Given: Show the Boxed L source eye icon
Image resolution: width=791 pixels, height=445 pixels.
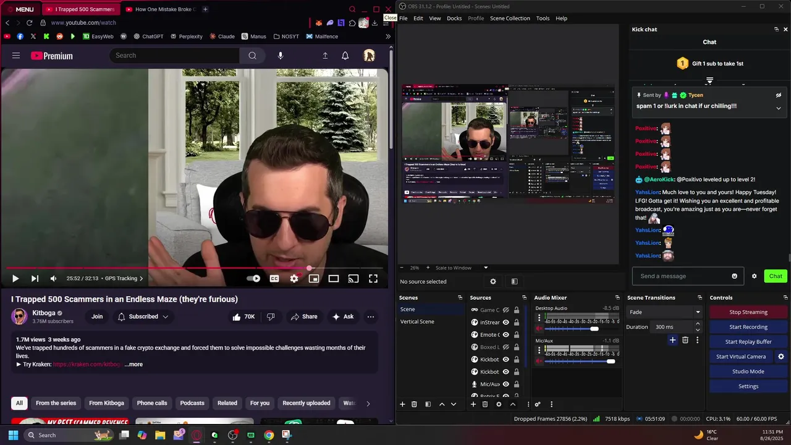Looking at the screenshot, I should click(506, 347).
